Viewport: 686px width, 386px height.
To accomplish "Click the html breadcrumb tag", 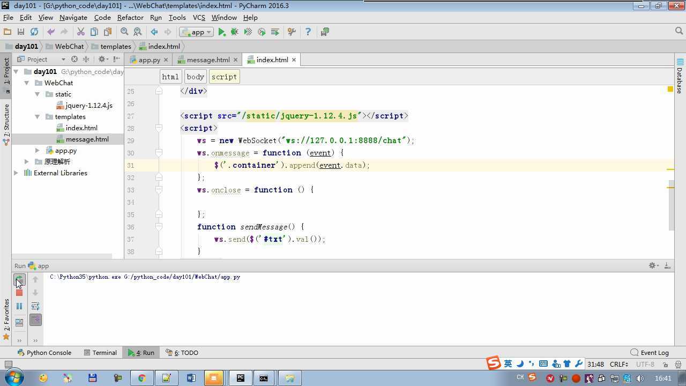I will point(170,77).
